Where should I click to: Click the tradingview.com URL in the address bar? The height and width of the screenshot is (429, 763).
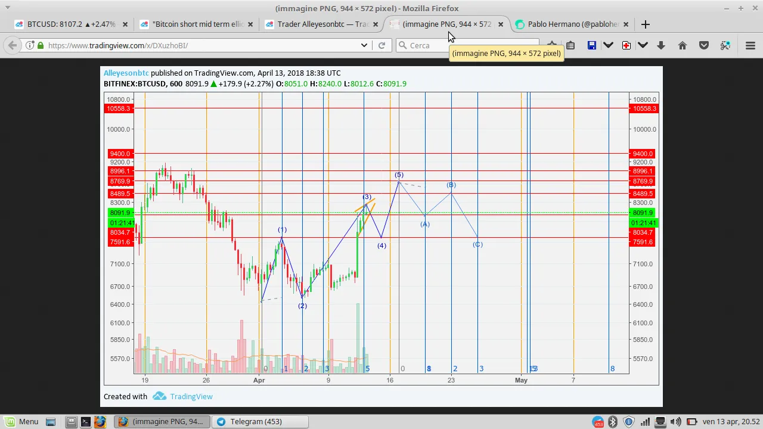click(x=118, y=45)
